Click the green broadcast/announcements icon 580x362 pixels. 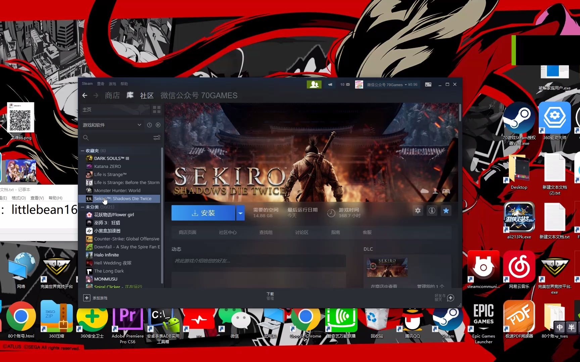click(x=330, y=84)
